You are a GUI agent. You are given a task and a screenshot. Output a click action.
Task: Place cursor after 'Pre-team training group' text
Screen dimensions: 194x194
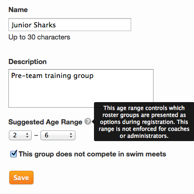tap(94, 76)
